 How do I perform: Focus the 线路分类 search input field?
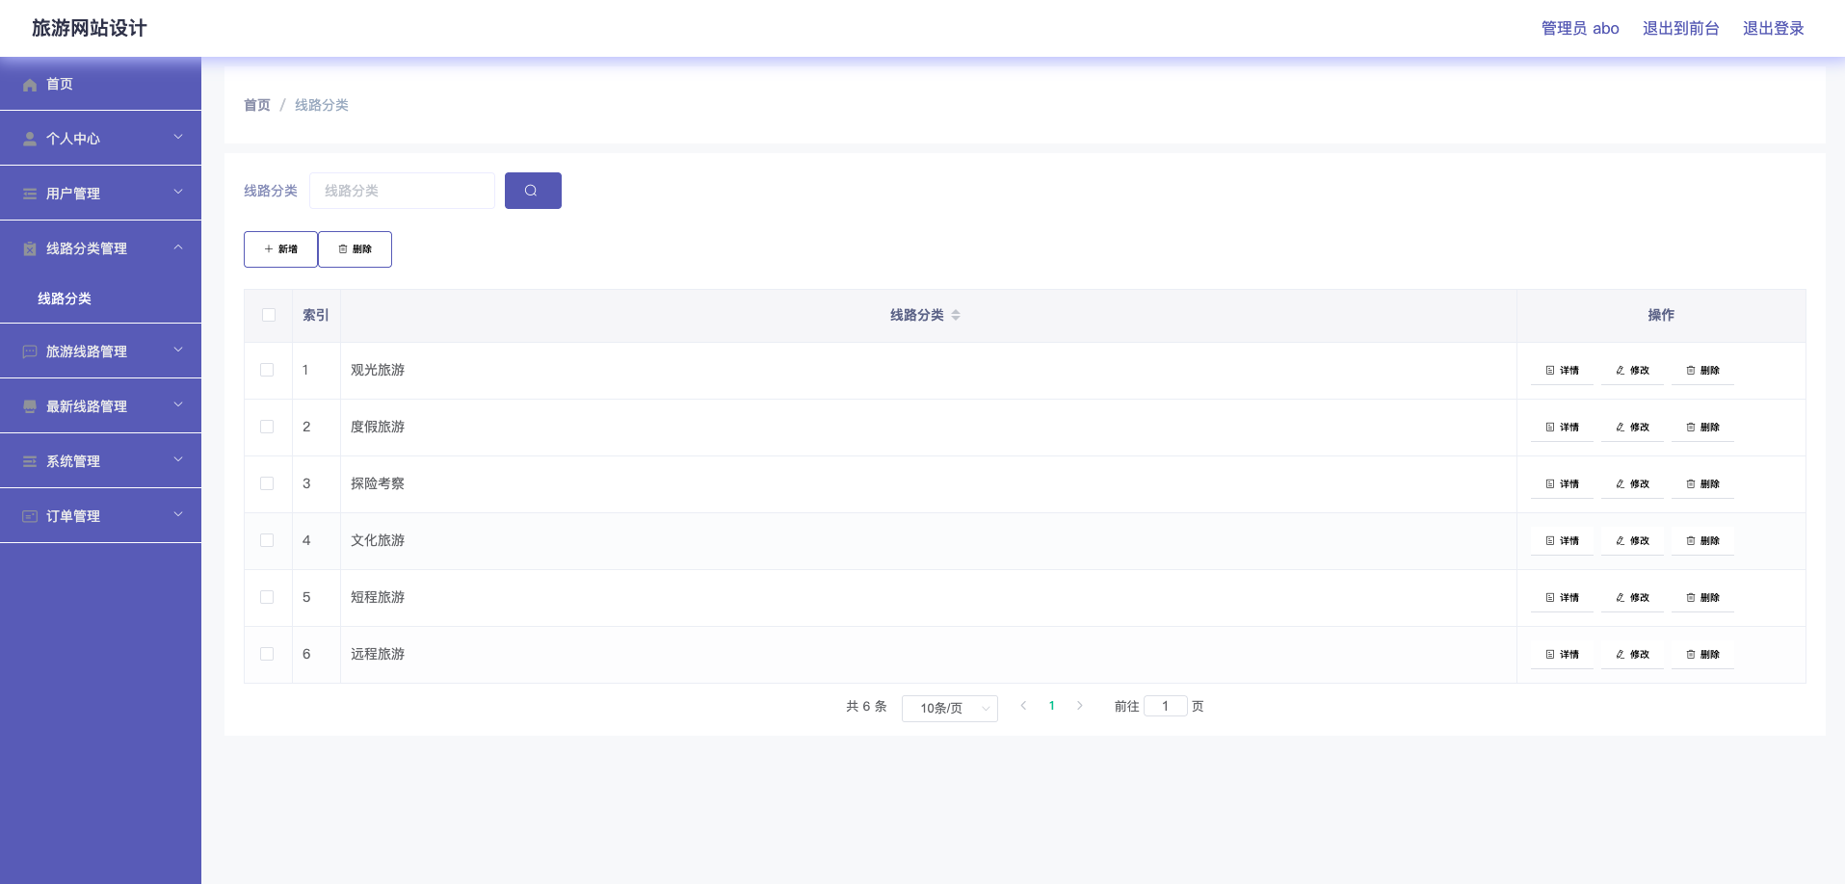402,191
